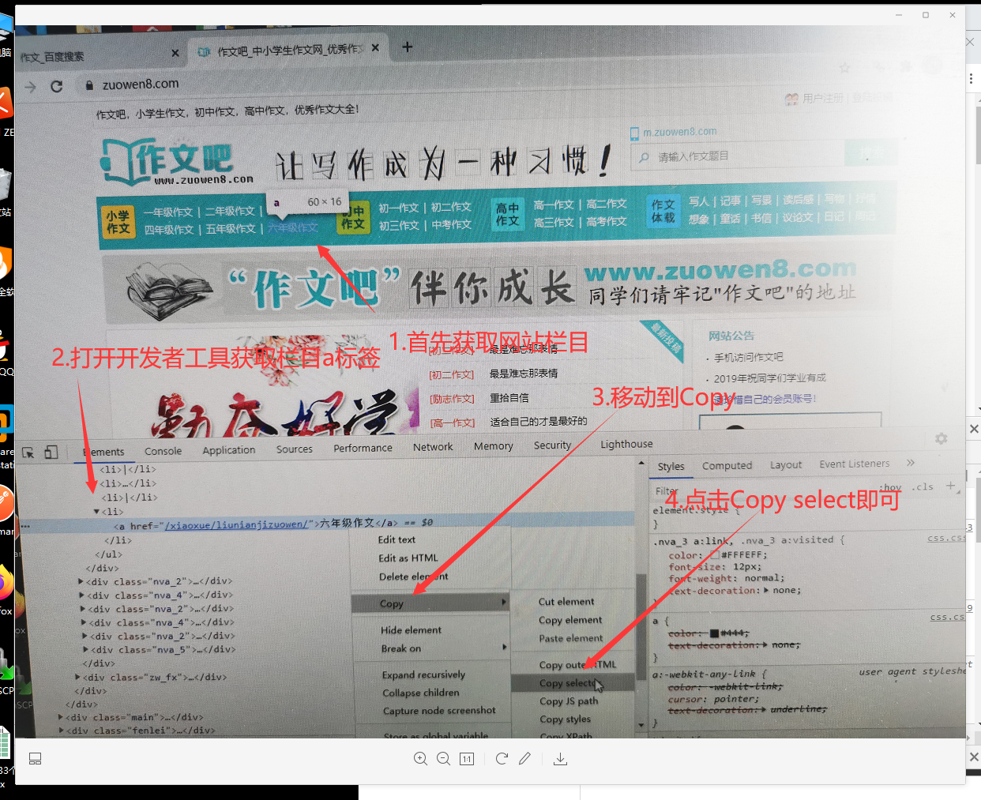Click the padlock icon beside zuowen8.com

(x=89, y=85)
